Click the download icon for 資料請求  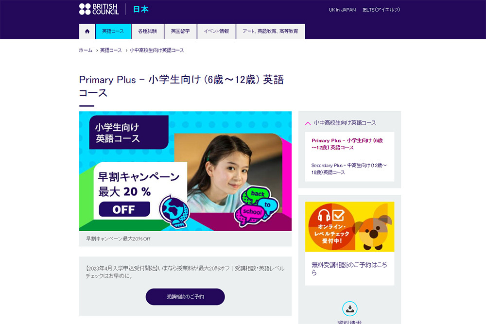click(349, 309)
